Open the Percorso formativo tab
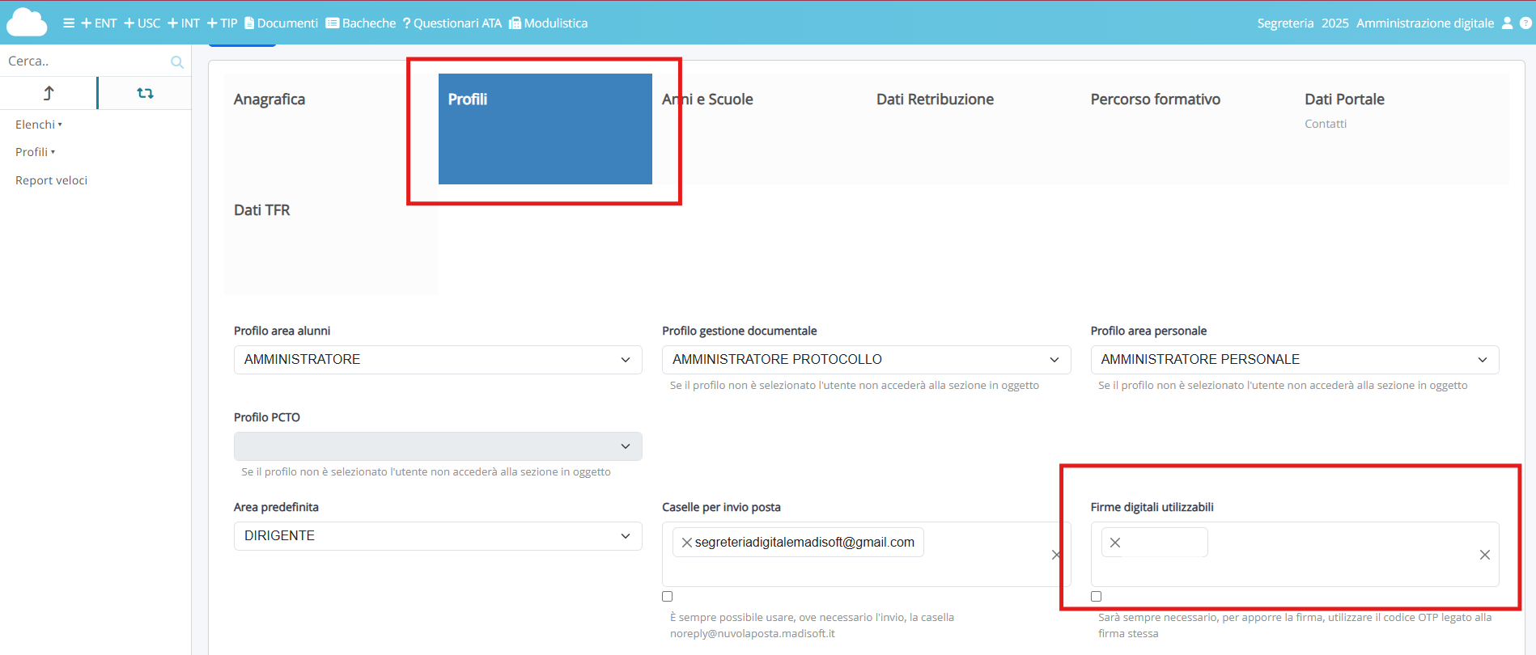Viewport: 1536px width, 655px height. [x=1188, y=129]
